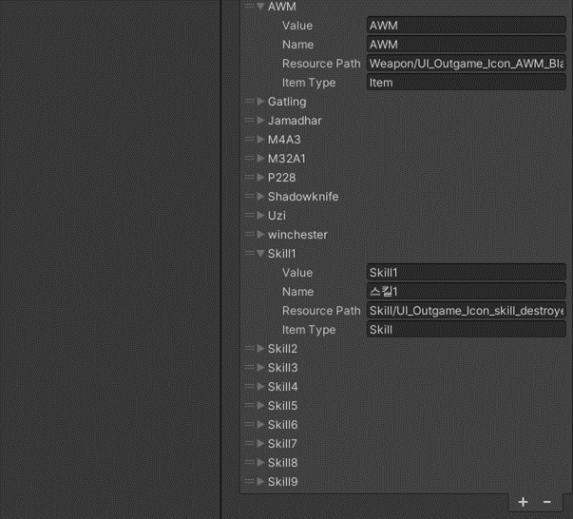This screenshot has height=519, width=573.
Task: Expand the Gatling entry
Action: pyautogui.click(x=260, y=102)
